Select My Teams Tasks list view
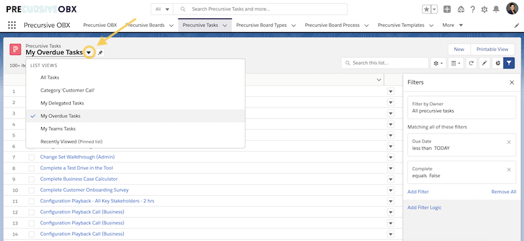This screenshot has width=524, height=241. pos(136,129)
